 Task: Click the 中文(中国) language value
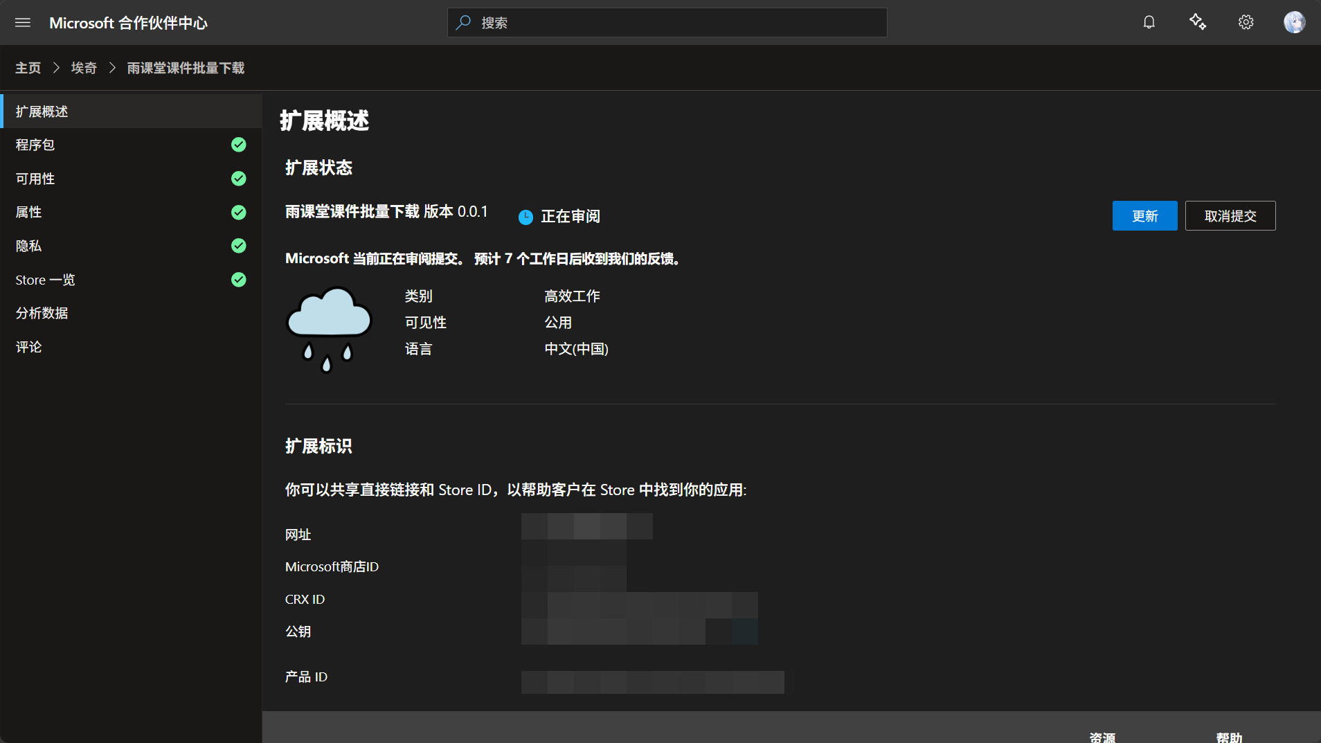pyautogui.click(x=576, y=349)
